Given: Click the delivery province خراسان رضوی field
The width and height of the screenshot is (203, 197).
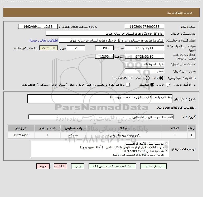Looking at the screenshot, I should (x=144, y=64).
